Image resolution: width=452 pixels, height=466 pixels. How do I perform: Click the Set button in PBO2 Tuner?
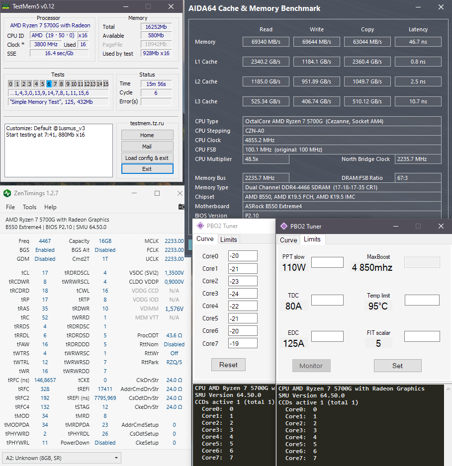[398, 366]
